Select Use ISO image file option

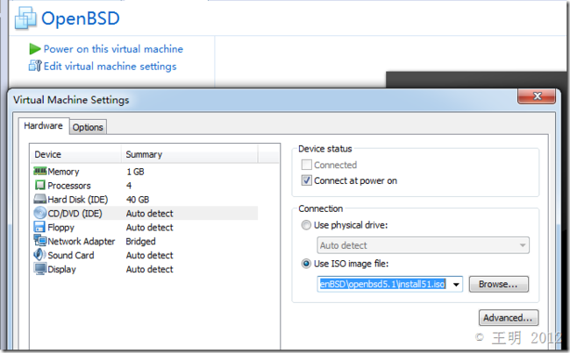point(306,264)
